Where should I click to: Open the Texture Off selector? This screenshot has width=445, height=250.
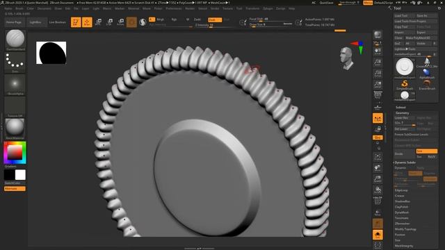(x=15, y=107)
